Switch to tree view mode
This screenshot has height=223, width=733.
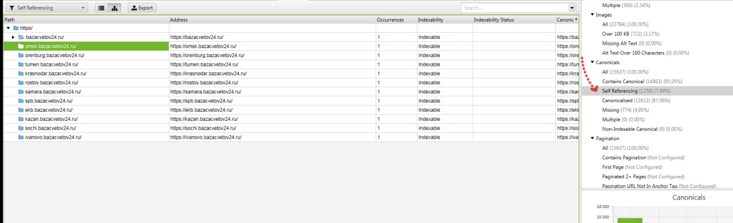click(115, 8)
